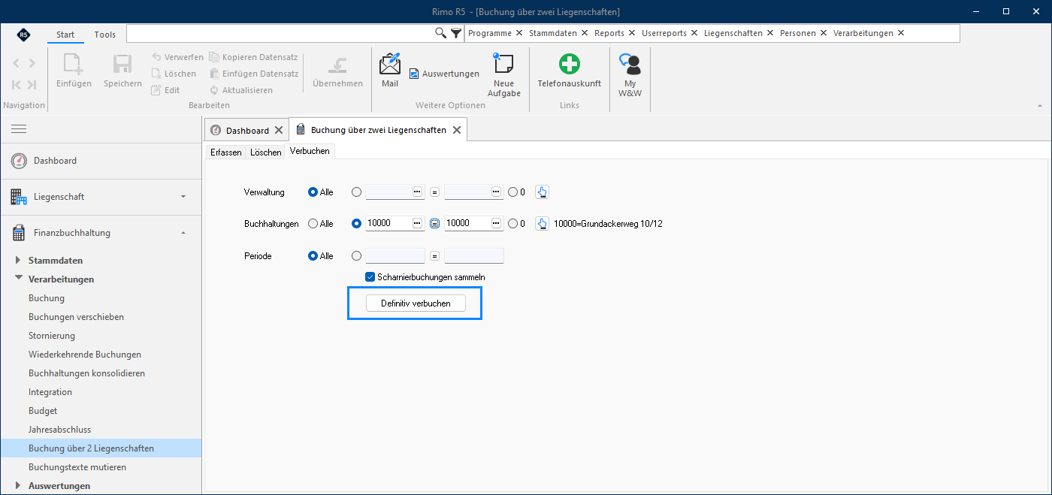
Task: Open the Neue Aufgabe note icon
Action: point(503,63)
